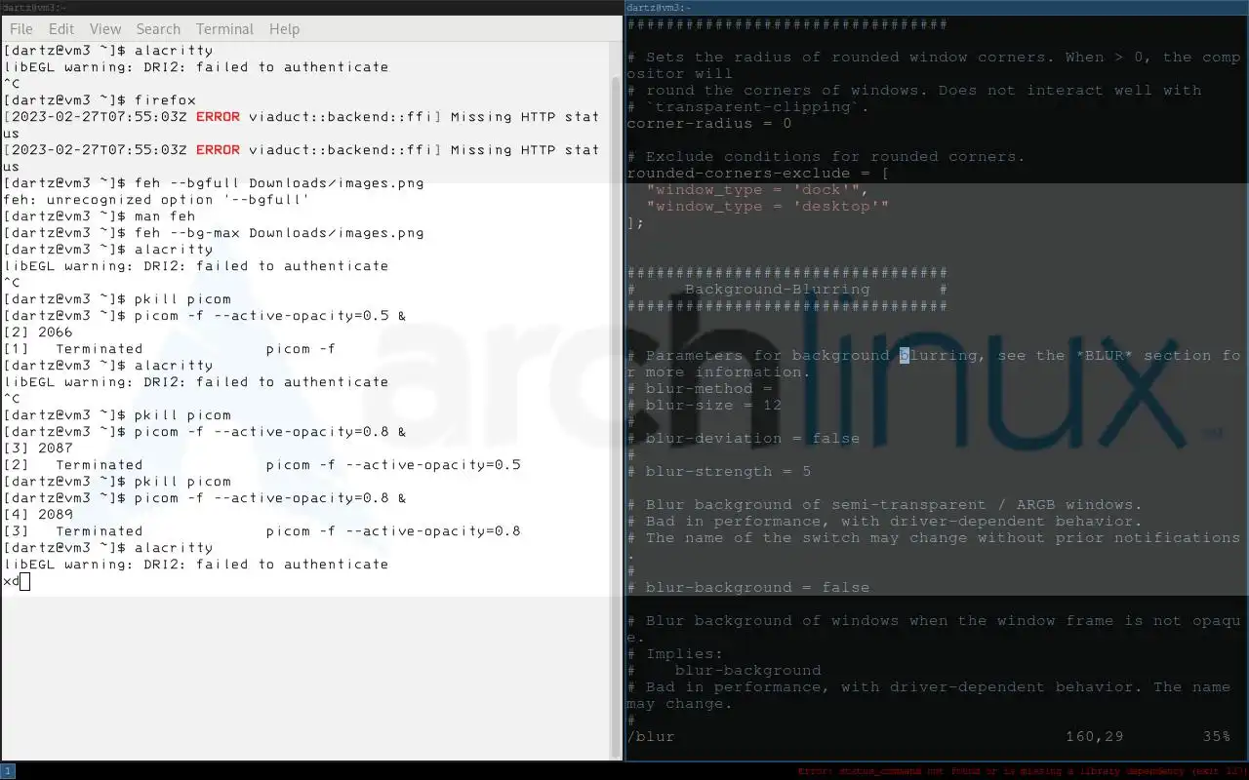Click 'feh: unrecognized option' error line
The width and height of the screenshot is (1249, 780).
point(156,200)
